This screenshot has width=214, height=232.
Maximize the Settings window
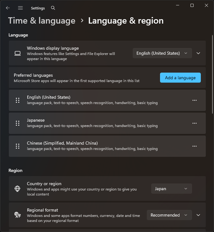coord(192,5)
